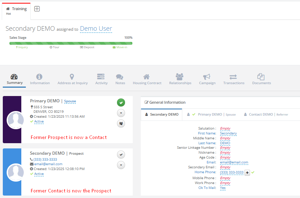Screen dimensions: 300x198
Task: Edit the Empty Nickname value
Action: (225, 153)
